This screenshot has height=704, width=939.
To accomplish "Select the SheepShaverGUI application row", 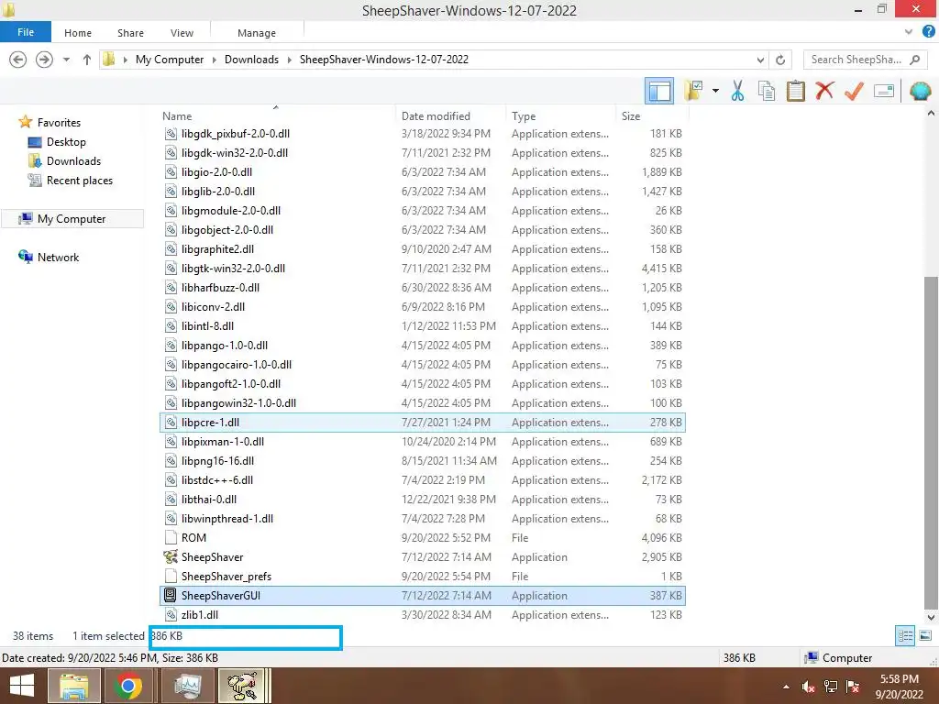I will [423, 596].
